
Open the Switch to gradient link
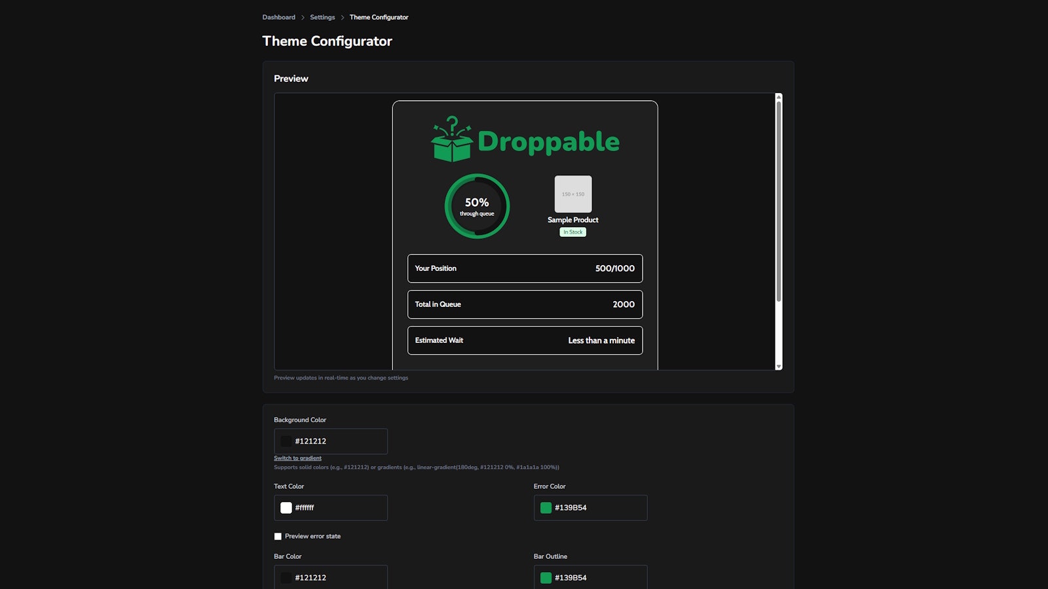tap(297, 458)
